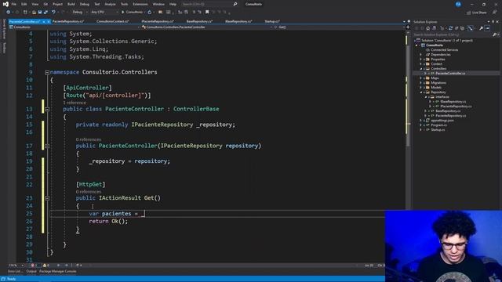Collapse the Get() method code block
This screenshot has height=282, width=502.
click(47, 198)
